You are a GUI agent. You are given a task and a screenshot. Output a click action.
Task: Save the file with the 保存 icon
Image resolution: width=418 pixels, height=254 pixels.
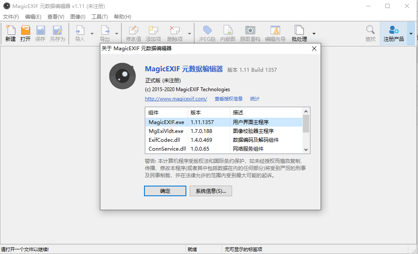(40, 32)
